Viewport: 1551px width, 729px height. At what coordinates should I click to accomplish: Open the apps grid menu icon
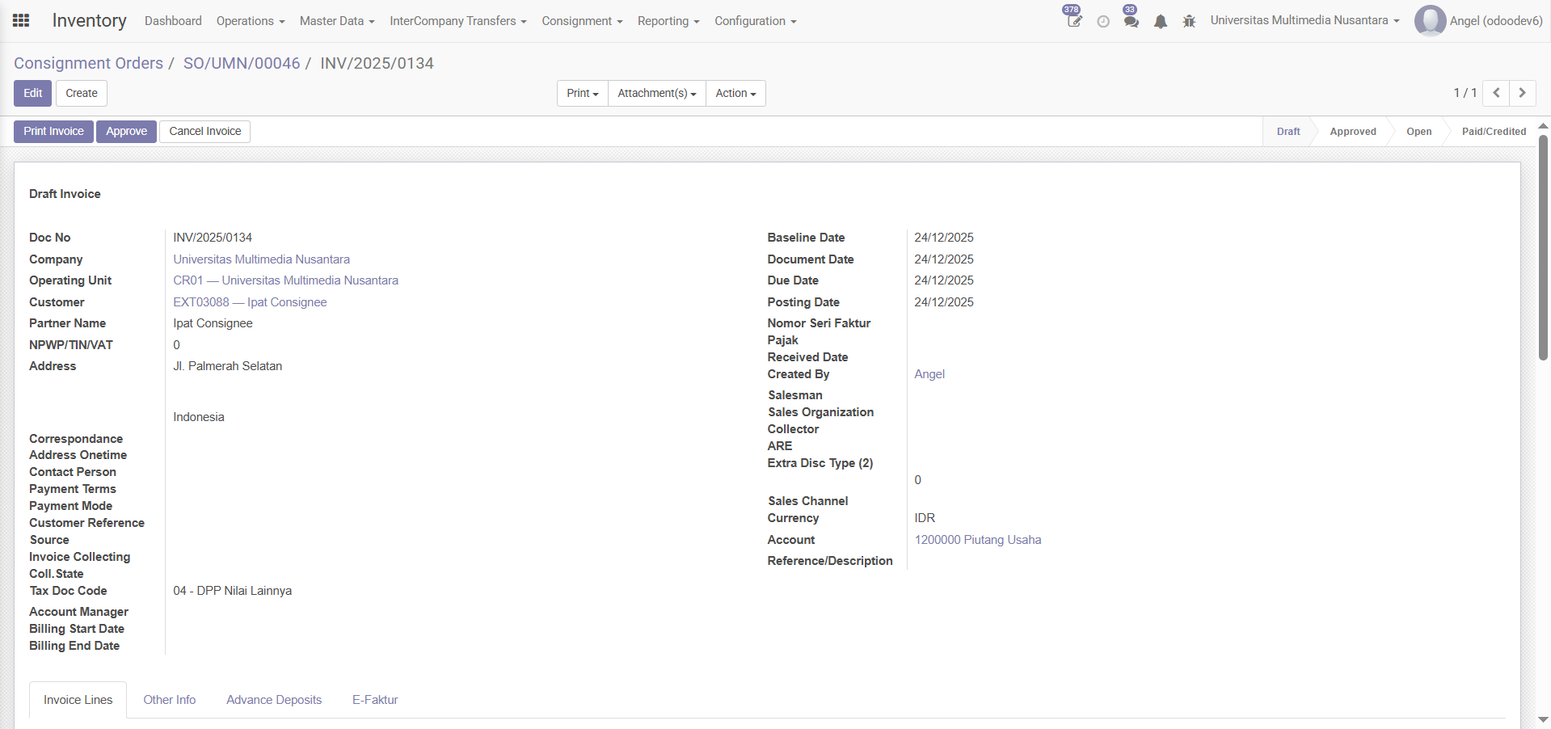(22, 21)
